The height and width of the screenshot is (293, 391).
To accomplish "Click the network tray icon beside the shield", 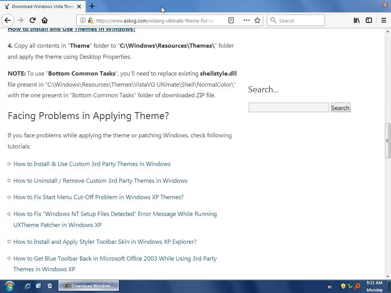I will point(350,286).
